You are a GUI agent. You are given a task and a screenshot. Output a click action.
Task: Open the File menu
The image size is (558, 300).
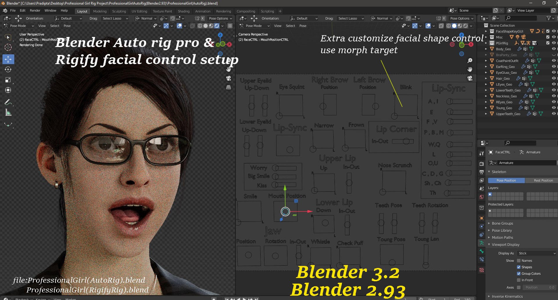coord(13,10)
